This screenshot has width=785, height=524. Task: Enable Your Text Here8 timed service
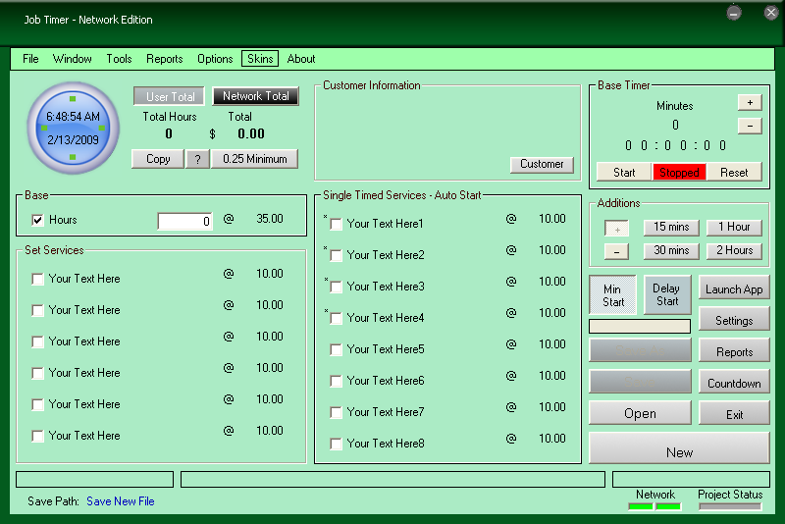pos(336,444)
